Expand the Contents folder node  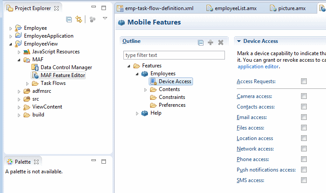tap(145, 90)
